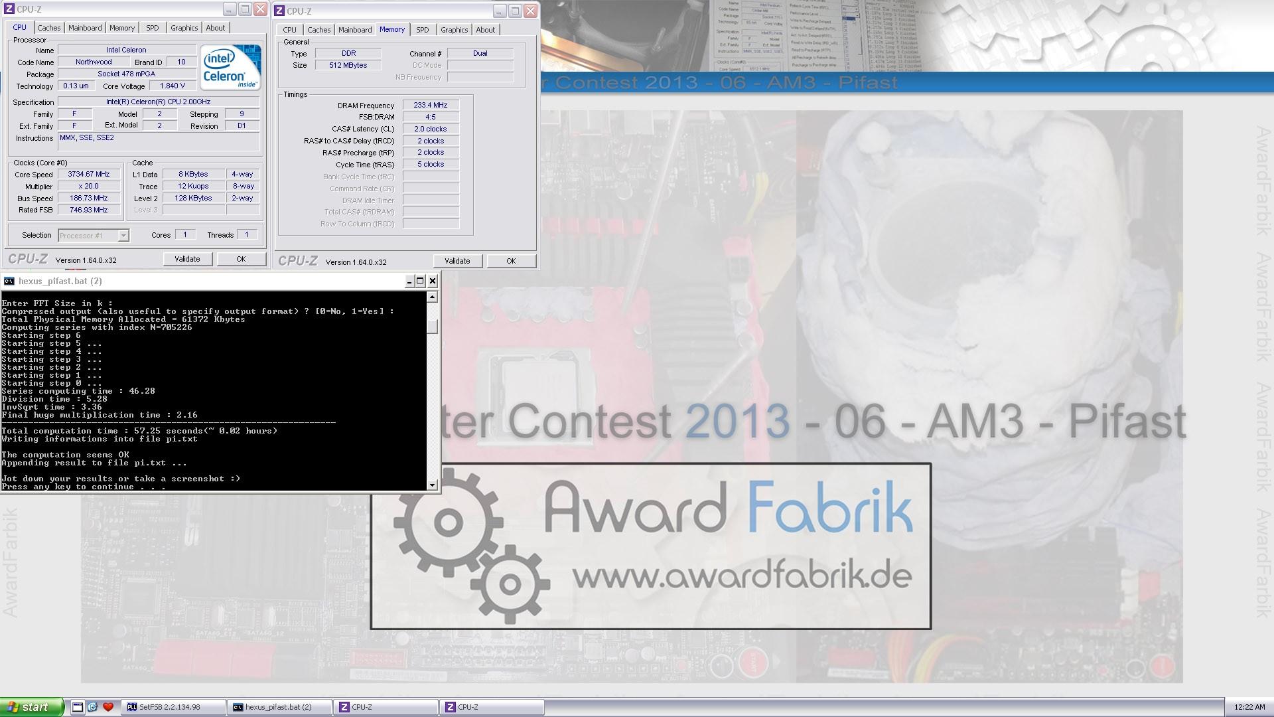Switch to SPD tab in right CPU-Z window
This screenshot has height=717, width=1274.
pyautogui.click(x=423, y=30)
